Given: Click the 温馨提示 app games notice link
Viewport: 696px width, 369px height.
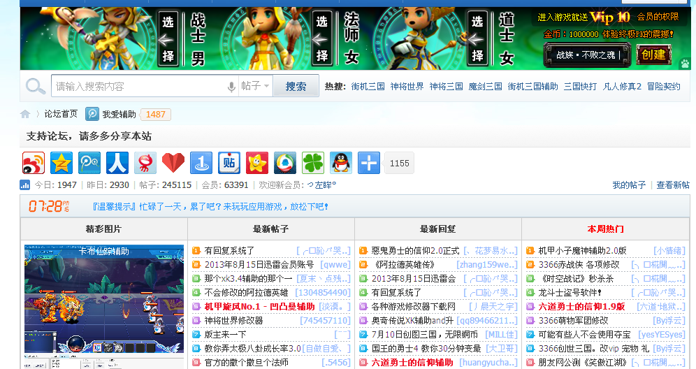Looking at the screenshot, I should point(210,207).
